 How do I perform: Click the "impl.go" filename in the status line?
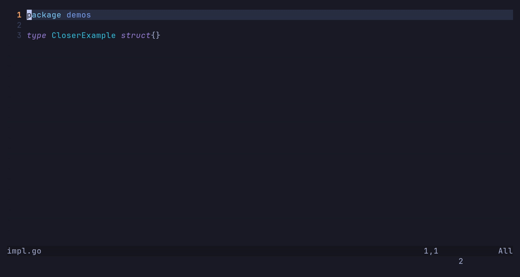tap(24, 251)
